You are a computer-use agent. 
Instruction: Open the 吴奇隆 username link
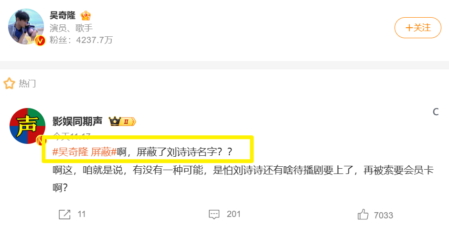click(63, 15)
